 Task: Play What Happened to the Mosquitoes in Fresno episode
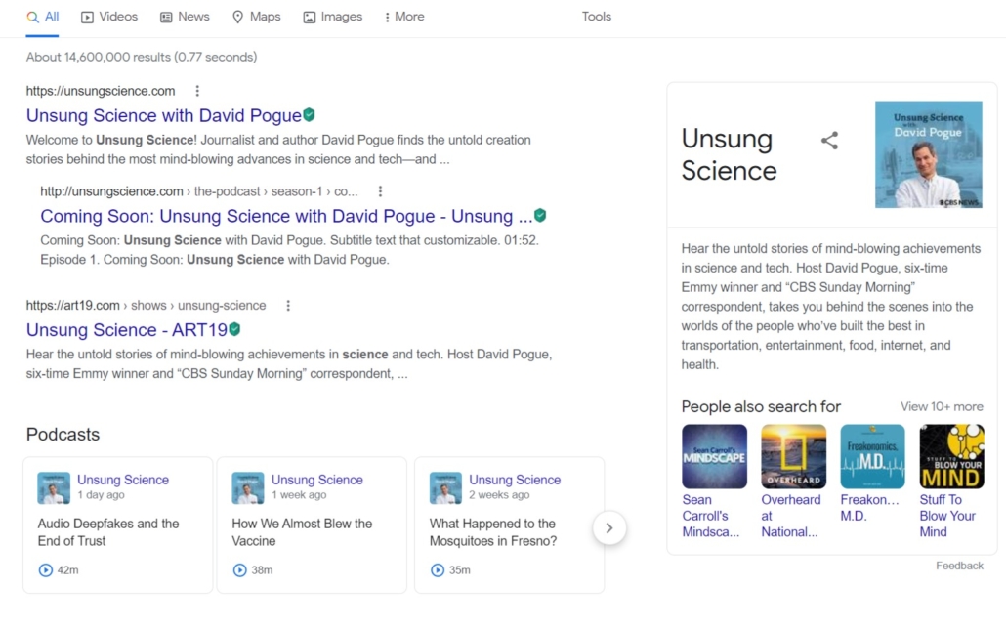click(x=437, y=569)
